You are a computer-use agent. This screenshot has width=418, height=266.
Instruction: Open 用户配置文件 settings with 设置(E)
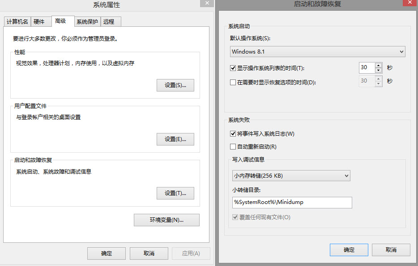[x=175, y=139]
